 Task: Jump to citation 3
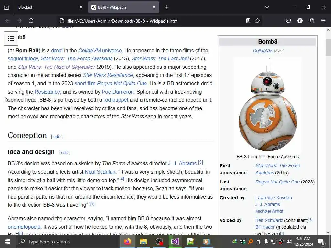(x=200, y=162)
